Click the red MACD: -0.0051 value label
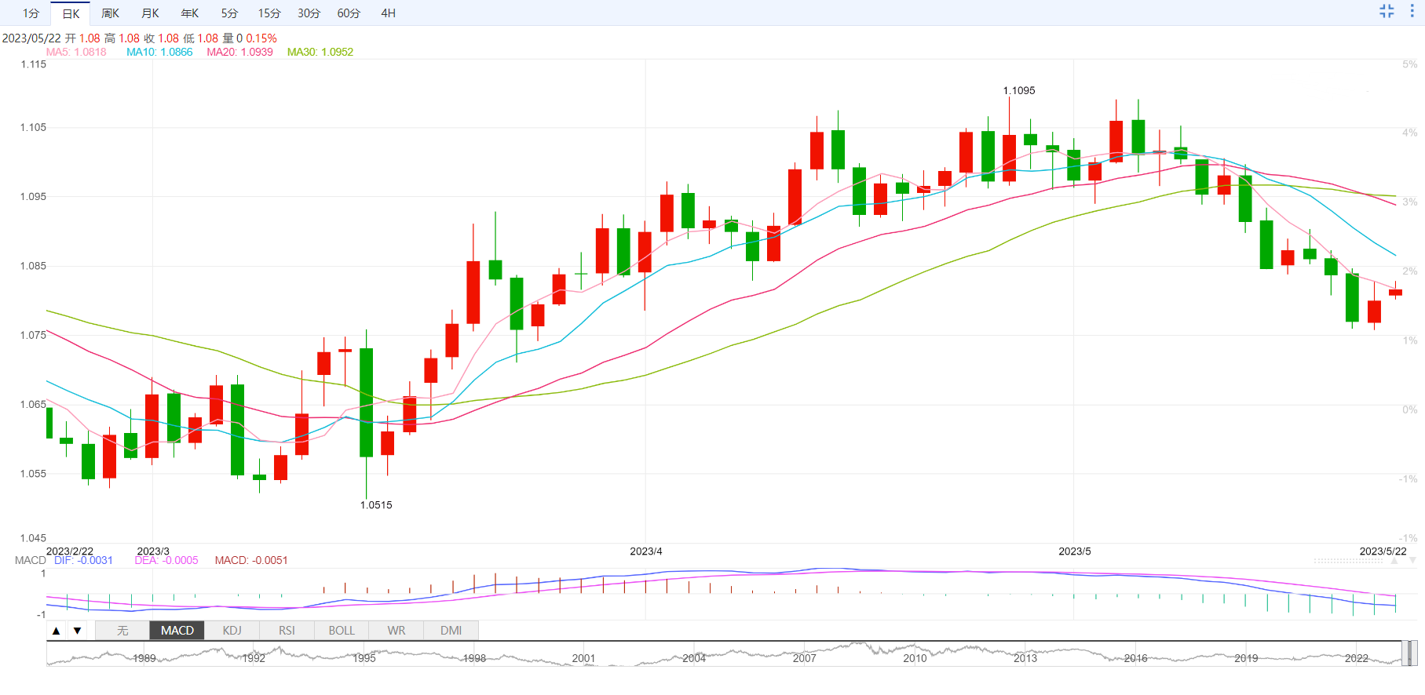Viewport: 1425px width, 695px height. [x=251, y=560]
